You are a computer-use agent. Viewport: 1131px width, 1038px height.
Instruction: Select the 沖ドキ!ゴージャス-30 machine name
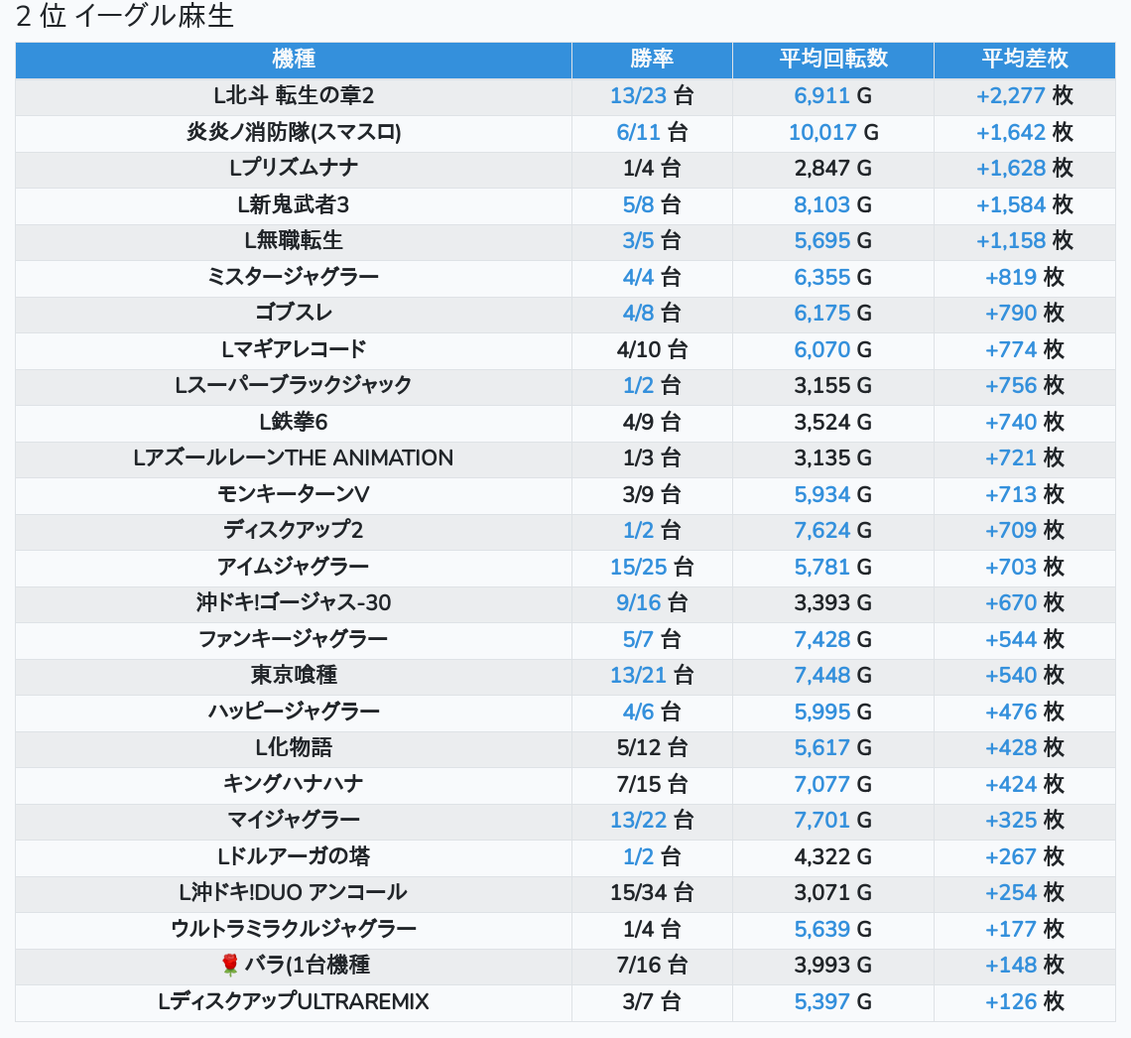coord(294,603)
